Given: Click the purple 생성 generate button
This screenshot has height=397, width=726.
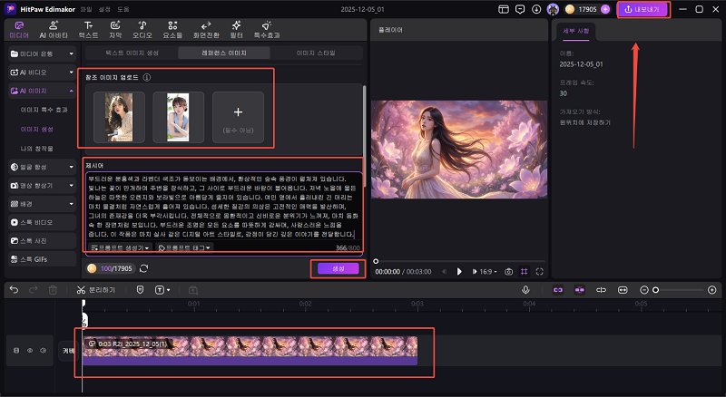Looking at the screenshot, I should point(338,268).
